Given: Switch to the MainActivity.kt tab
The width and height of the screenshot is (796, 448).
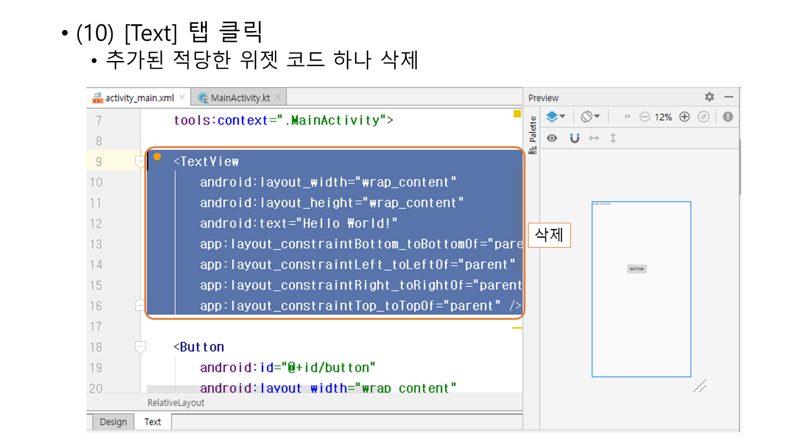Looking at the screenshot, I should 239,98.
